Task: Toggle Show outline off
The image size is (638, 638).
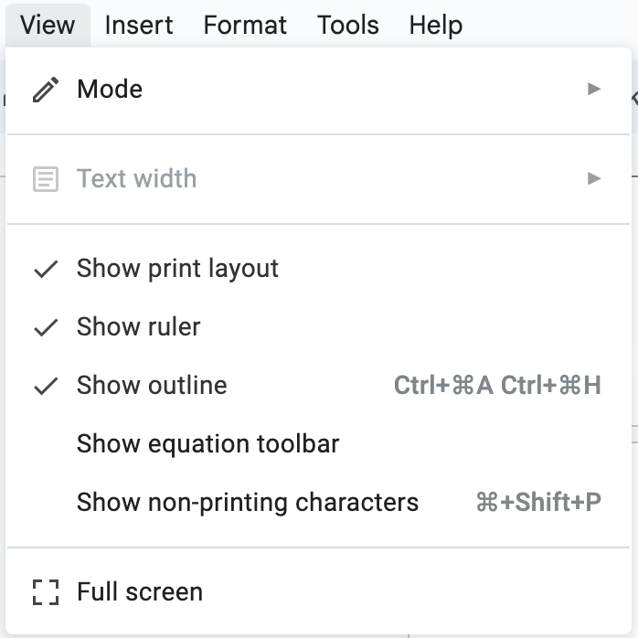Action: coord(319,386)
